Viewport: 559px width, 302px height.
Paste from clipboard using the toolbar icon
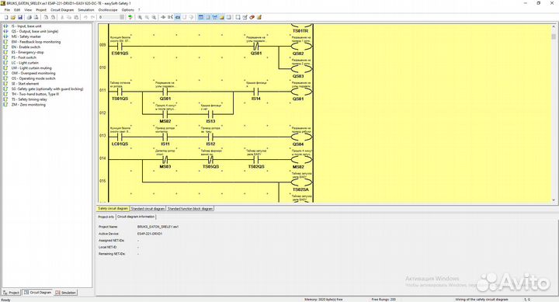click(x=76, y=17)
